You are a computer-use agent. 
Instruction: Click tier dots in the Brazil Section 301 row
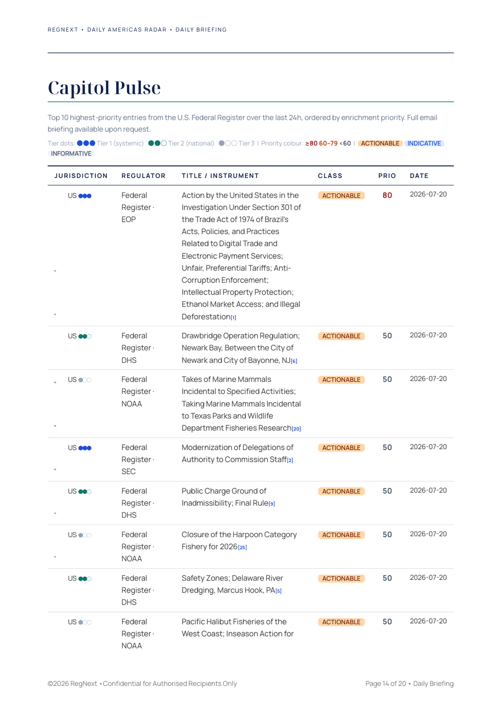tap(85, 196)
